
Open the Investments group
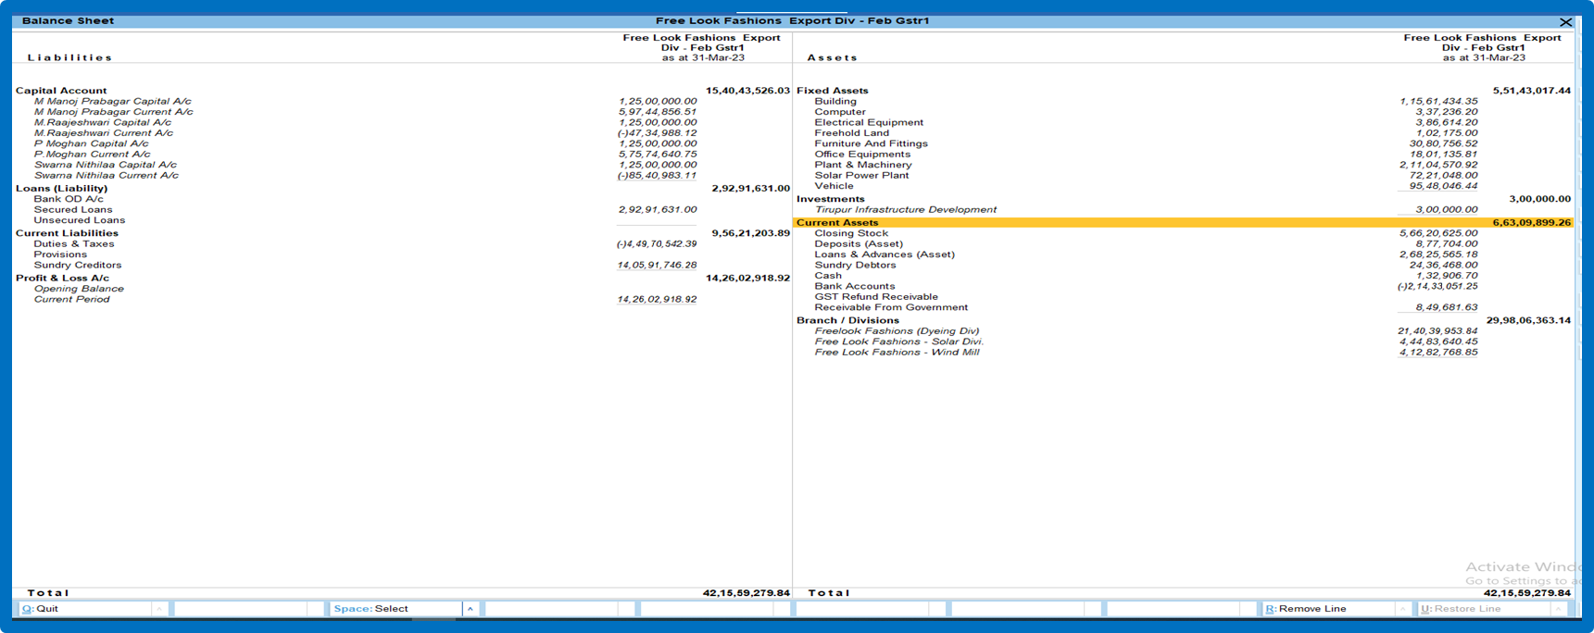[1184, 199]
